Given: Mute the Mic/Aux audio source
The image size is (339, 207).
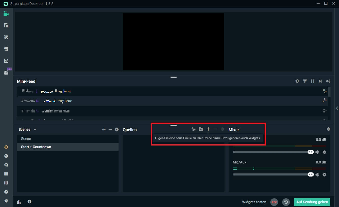Looking at the screenshot, I should [317, 174].
